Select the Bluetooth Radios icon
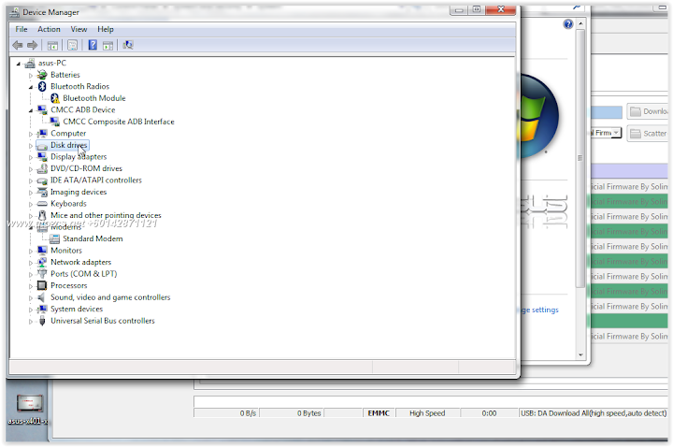Image resolution: width=673 pixels, height=447 pixels. [42, 86]
